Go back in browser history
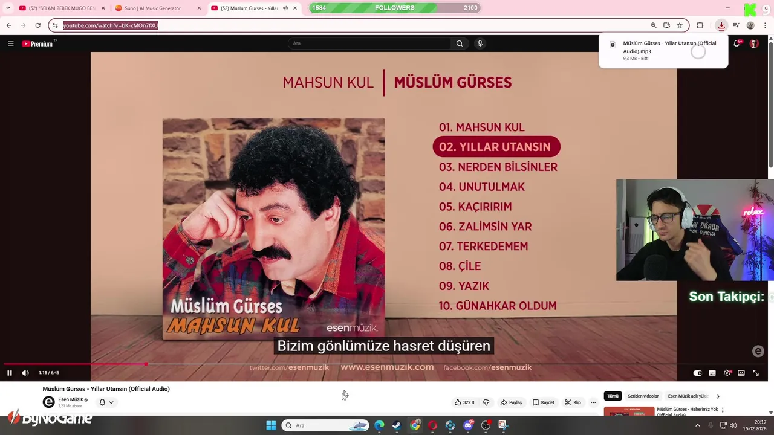 pyautogui.click(x=9, y=25)
